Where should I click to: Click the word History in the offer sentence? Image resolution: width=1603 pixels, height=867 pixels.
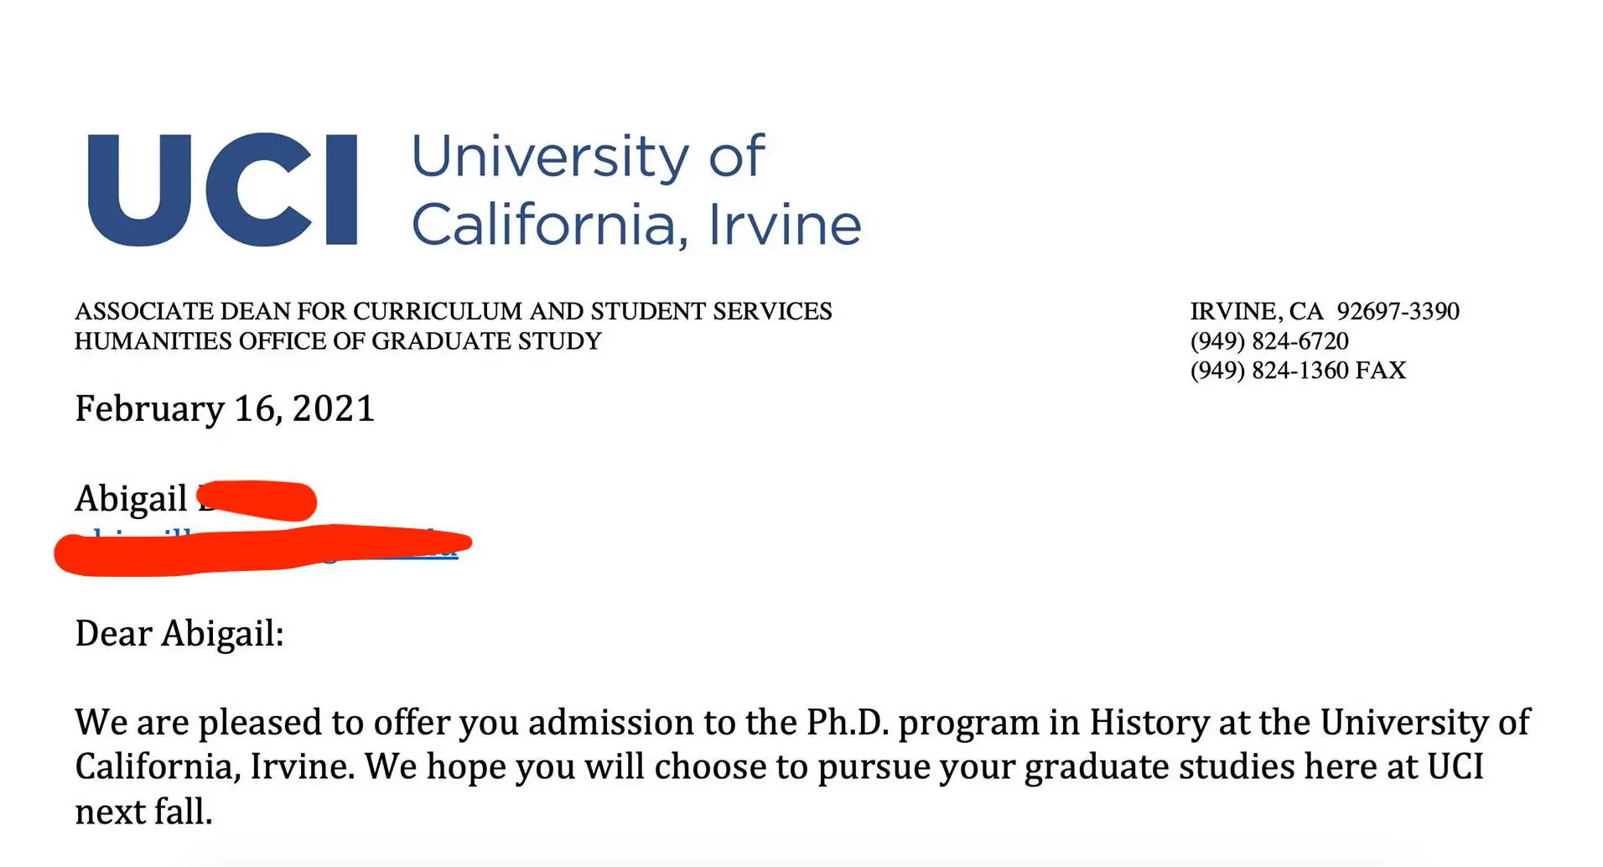tap(1149, 723)
